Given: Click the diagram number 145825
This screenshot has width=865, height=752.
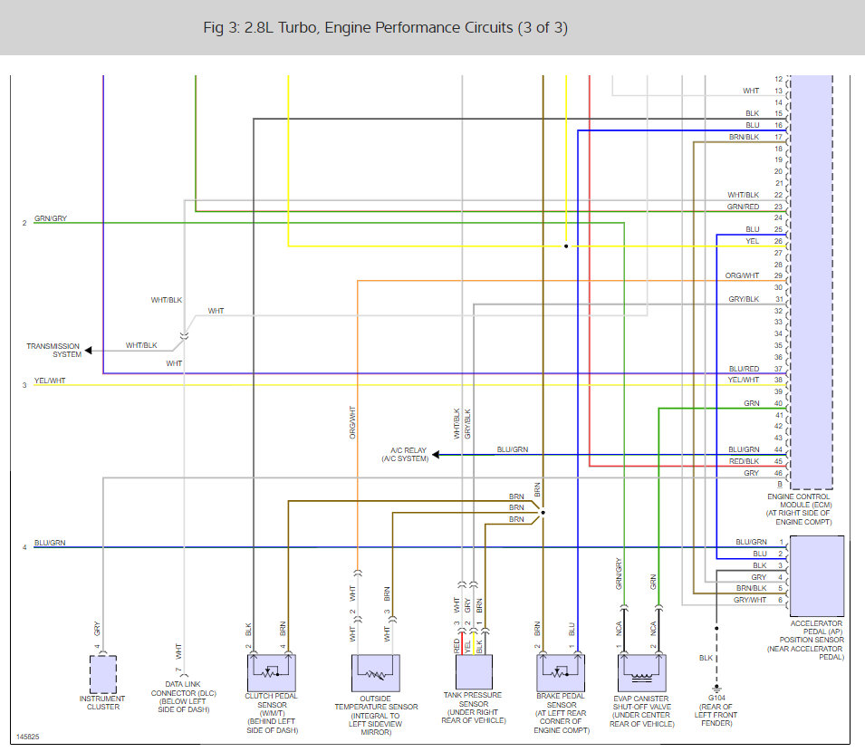Looking at the screenshot, I should [x=27, y=737].
